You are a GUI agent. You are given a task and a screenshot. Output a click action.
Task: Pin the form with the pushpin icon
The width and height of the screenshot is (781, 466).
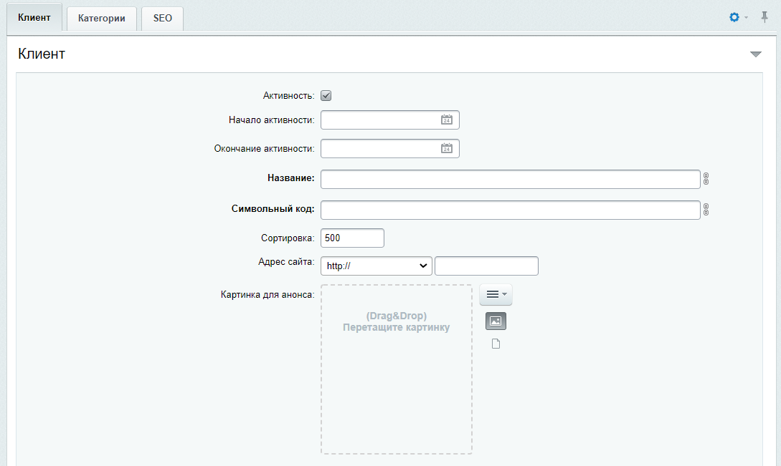(765, 17)
